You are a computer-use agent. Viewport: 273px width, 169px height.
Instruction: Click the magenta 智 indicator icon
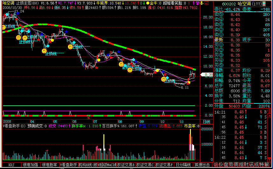(x=198, y=3)
